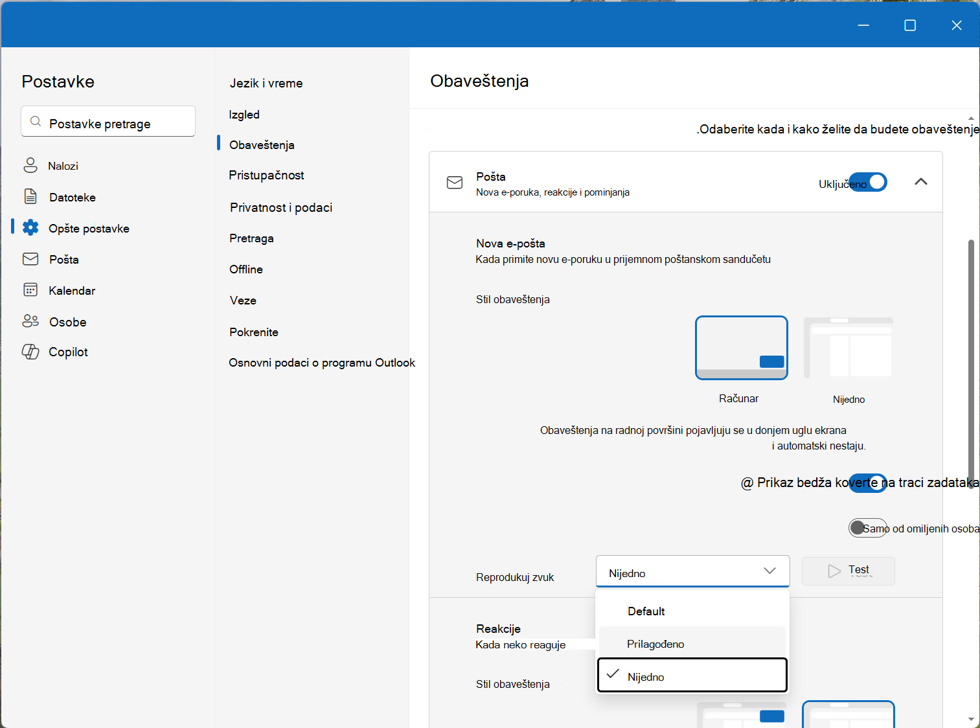This screenshot has height=728, width=980.
Task: Open the Osobe people icon
Action: pyautogui.click(x=30, y=321)
